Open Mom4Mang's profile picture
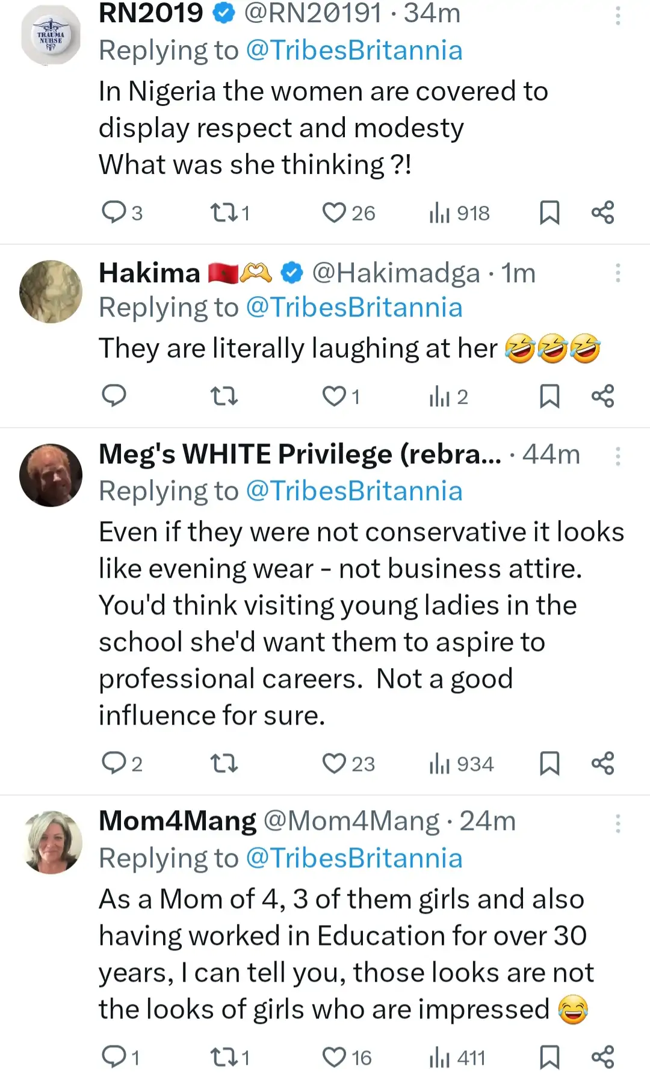 (51, 842)
